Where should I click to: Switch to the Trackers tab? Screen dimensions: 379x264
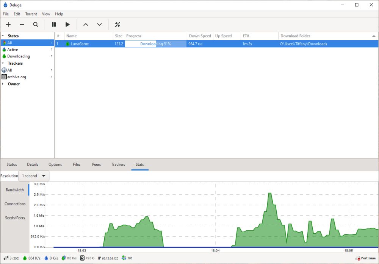(x=118, y=164)
